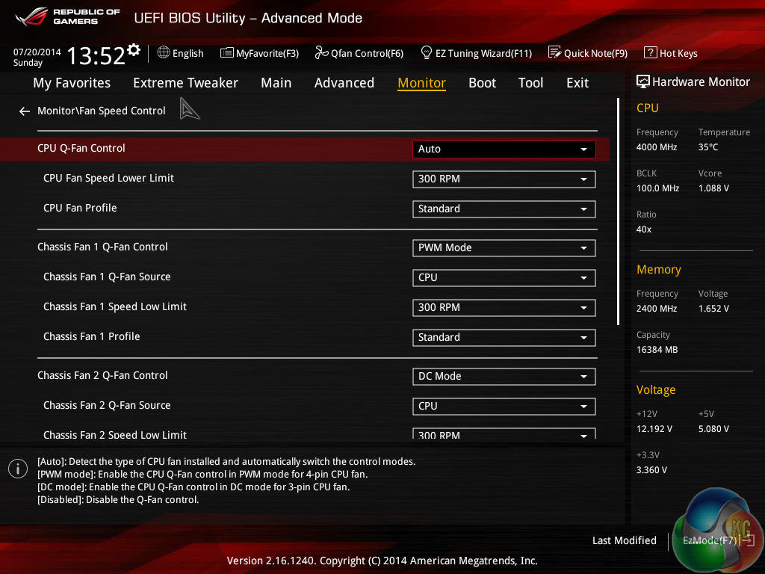Click the CPU frequency 4000 MHz value
The height and width of the screenshot is (574, 765).
[656, 147]
